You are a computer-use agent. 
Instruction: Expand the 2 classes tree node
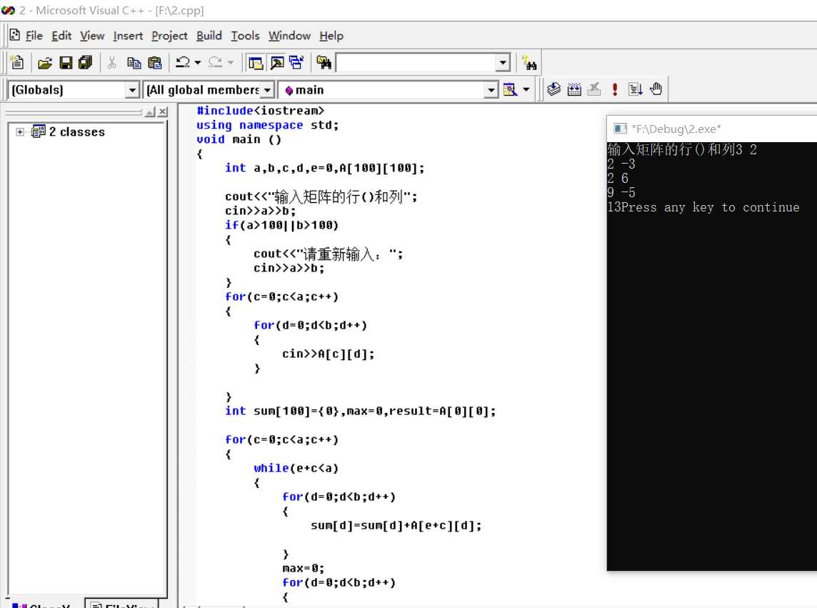click(20, 132)
